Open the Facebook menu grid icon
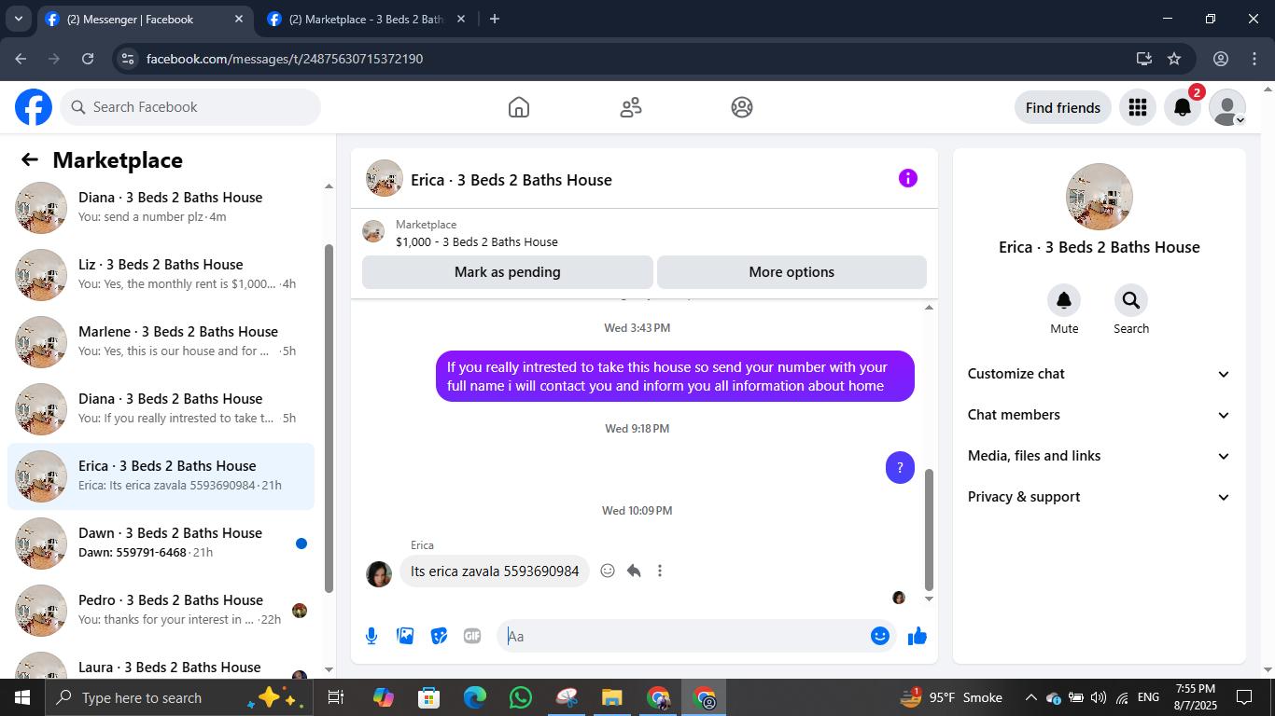The height and width of the screenshot is (716, 1275). pyautogui.click(x=1138, y=107)
